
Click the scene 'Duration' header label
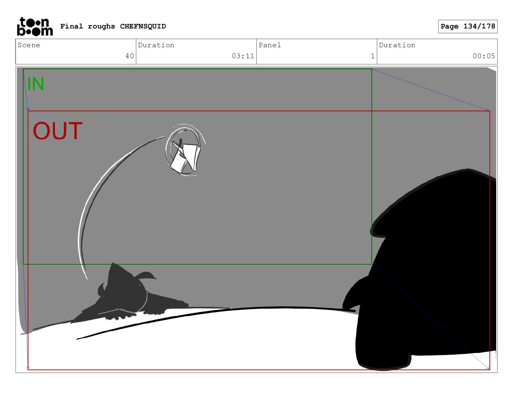click(156, 45)
